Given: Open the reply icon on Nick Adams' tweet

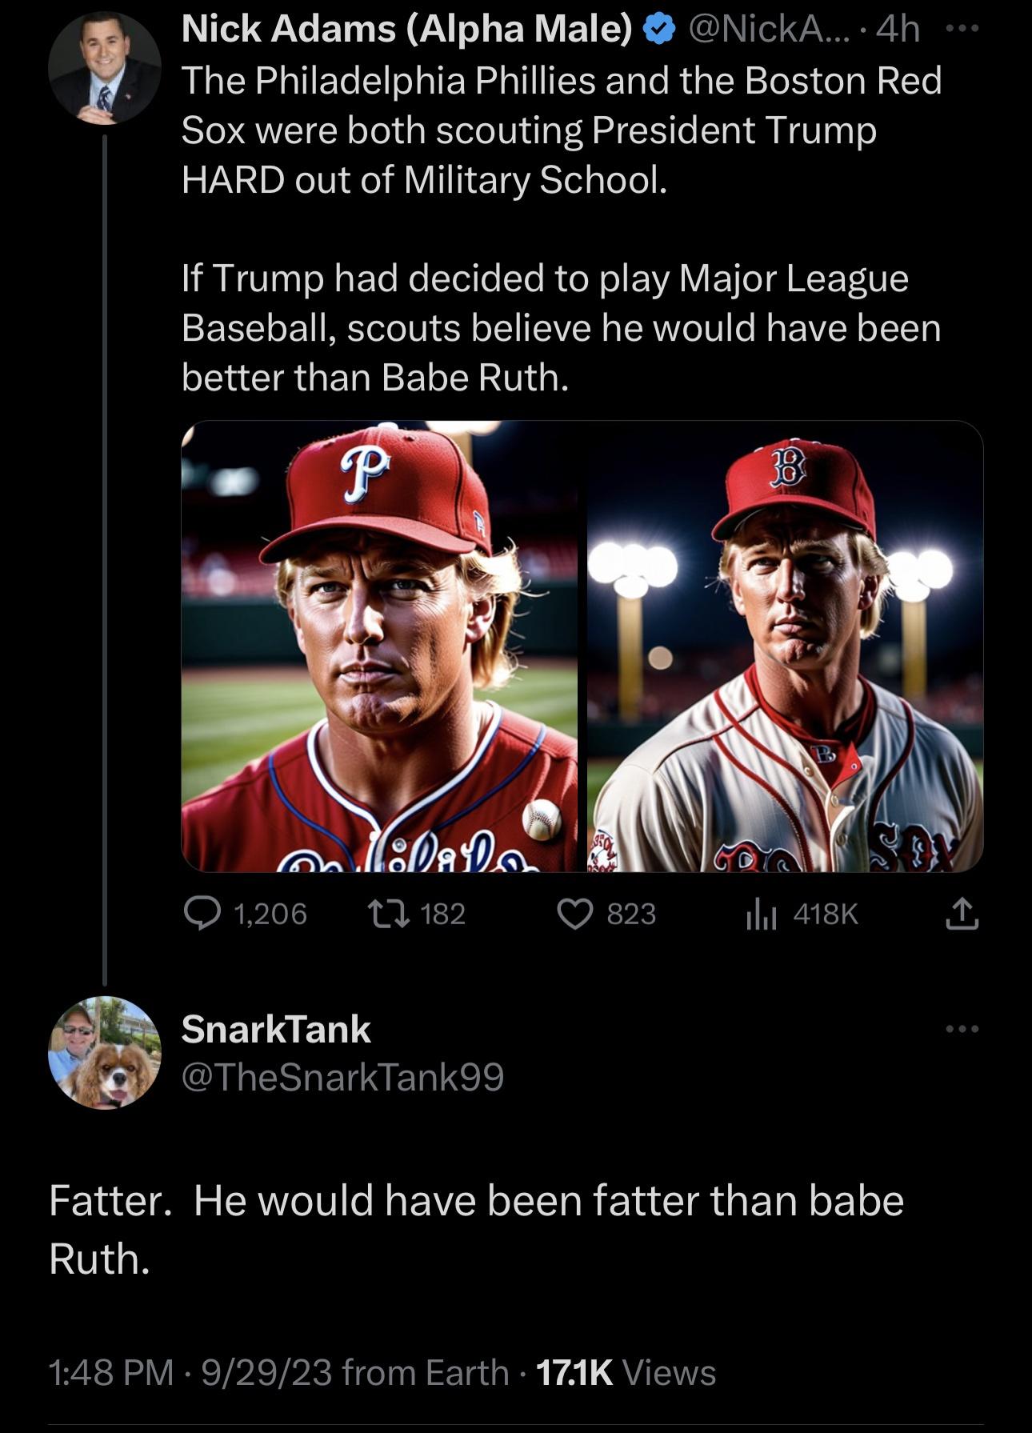Looking at the screenshot, I should pyautogui.click(x=203, y=913).
